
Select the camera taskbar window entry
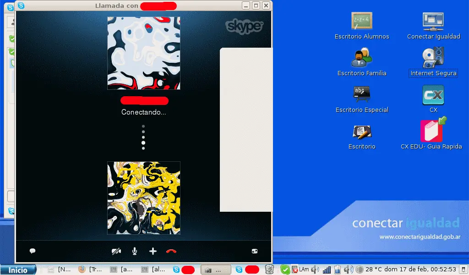pos(216,269)
